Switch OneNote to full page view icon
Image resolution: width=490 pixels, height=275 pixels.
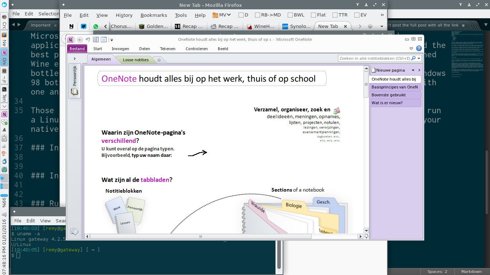click(x=104, y=40)
